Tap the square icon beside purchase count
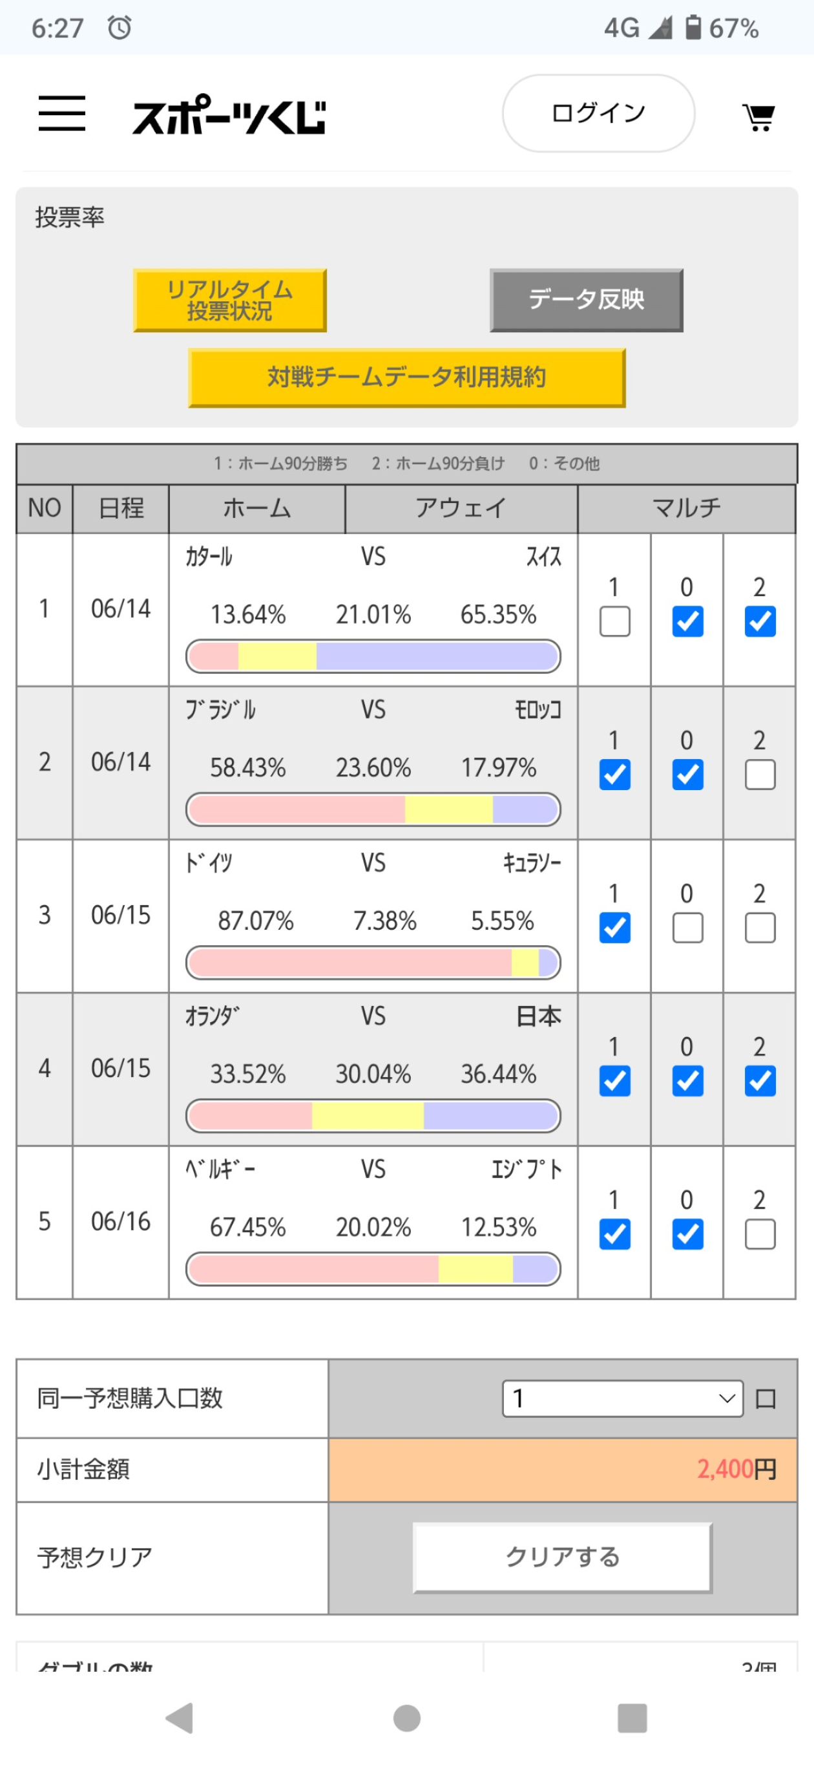 click(x=766, y=1398)
